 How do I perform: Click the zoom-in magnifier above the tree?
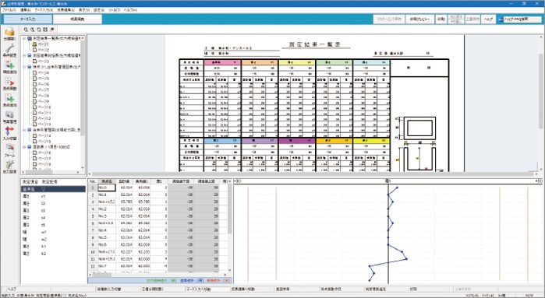click(x=26, y=30)
